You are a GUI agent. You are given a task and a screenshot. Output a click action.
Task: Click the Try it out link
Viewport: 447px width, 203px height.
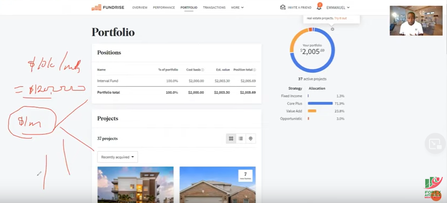pos(340,18)
